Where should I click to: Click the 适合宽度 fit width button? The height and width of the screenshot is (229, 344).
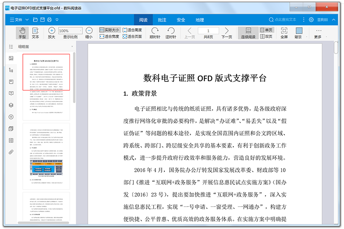tap(109, 36)
